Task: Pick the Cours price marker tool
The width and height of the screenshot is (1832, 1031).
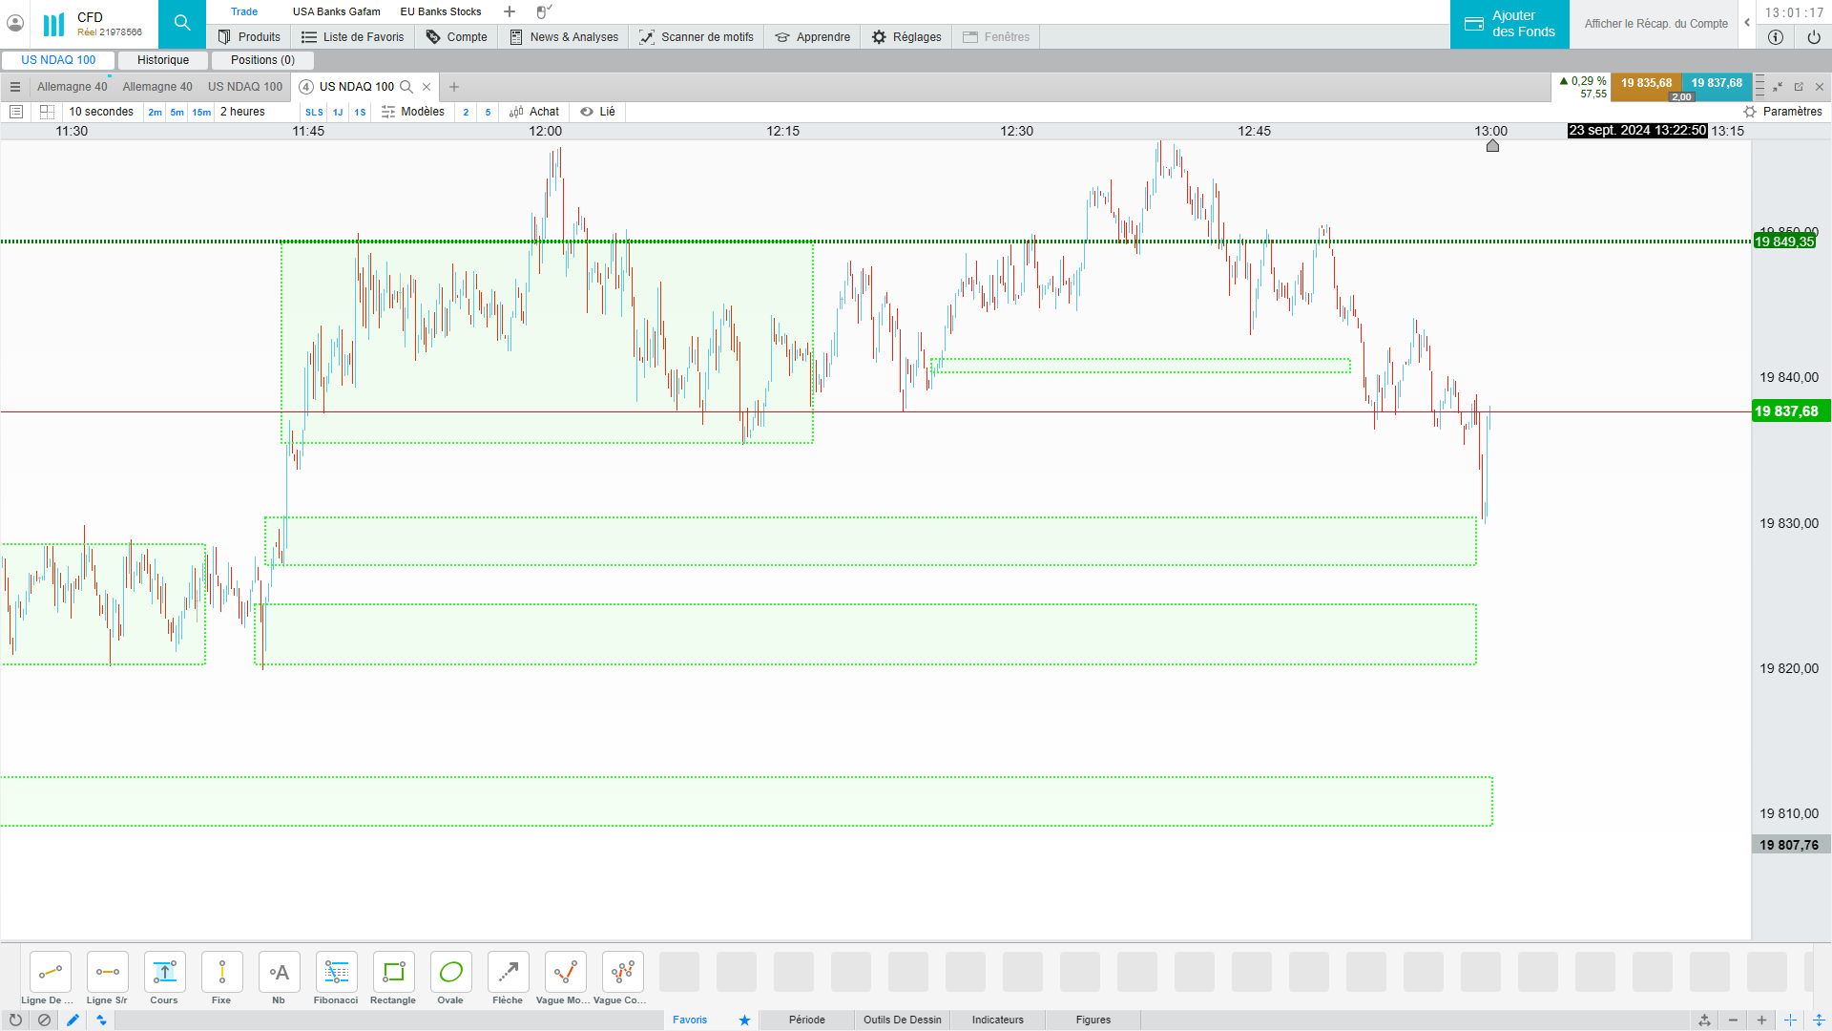Action: tap(164, 973)
